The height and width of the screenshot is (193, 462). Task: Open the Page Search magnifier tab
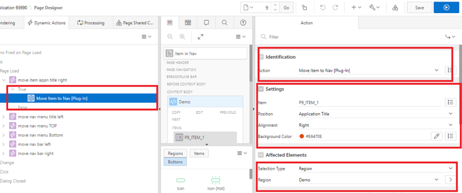pos(224,23)
